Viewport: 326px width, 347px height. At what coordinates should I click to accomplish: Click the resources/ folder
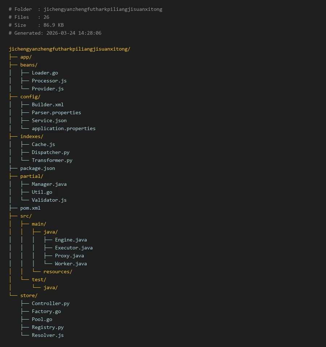point(58,271)
